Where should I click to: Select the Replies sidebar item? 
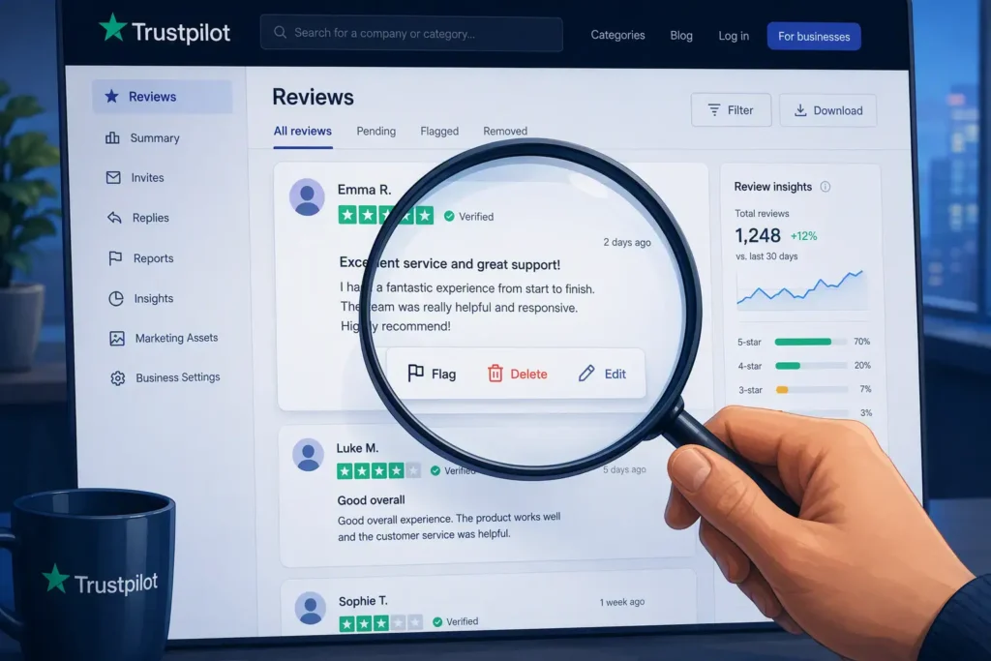[163, 218]
